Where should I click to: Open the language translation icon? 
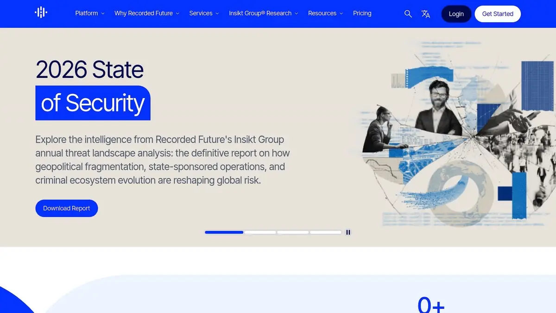tap(426, 14)
